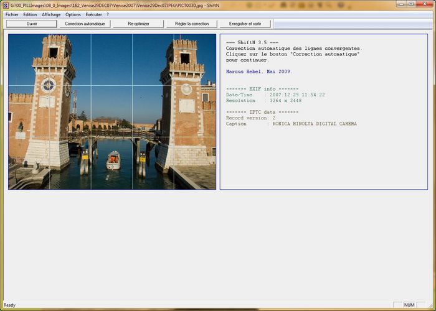
Task: Open the Fichier menu
Action: click(x=12, y=14)
